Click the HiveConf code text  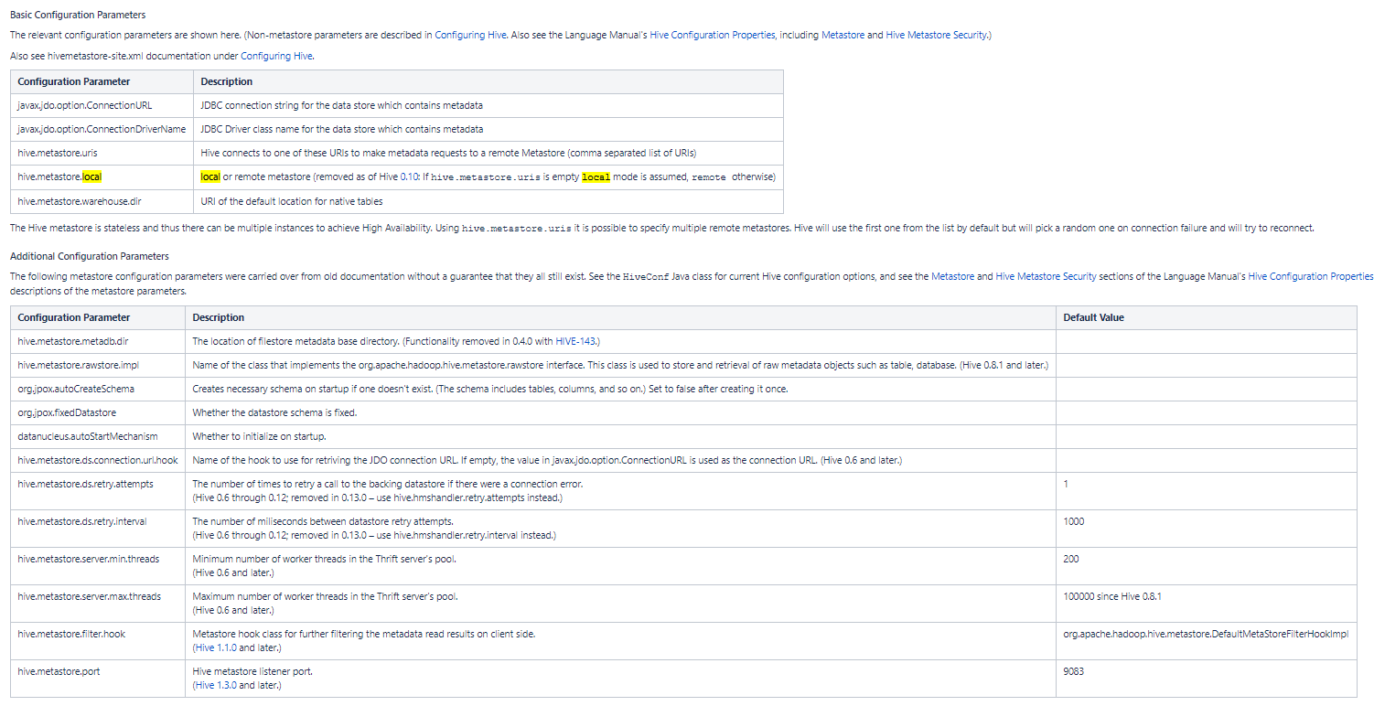click(645, 275)
